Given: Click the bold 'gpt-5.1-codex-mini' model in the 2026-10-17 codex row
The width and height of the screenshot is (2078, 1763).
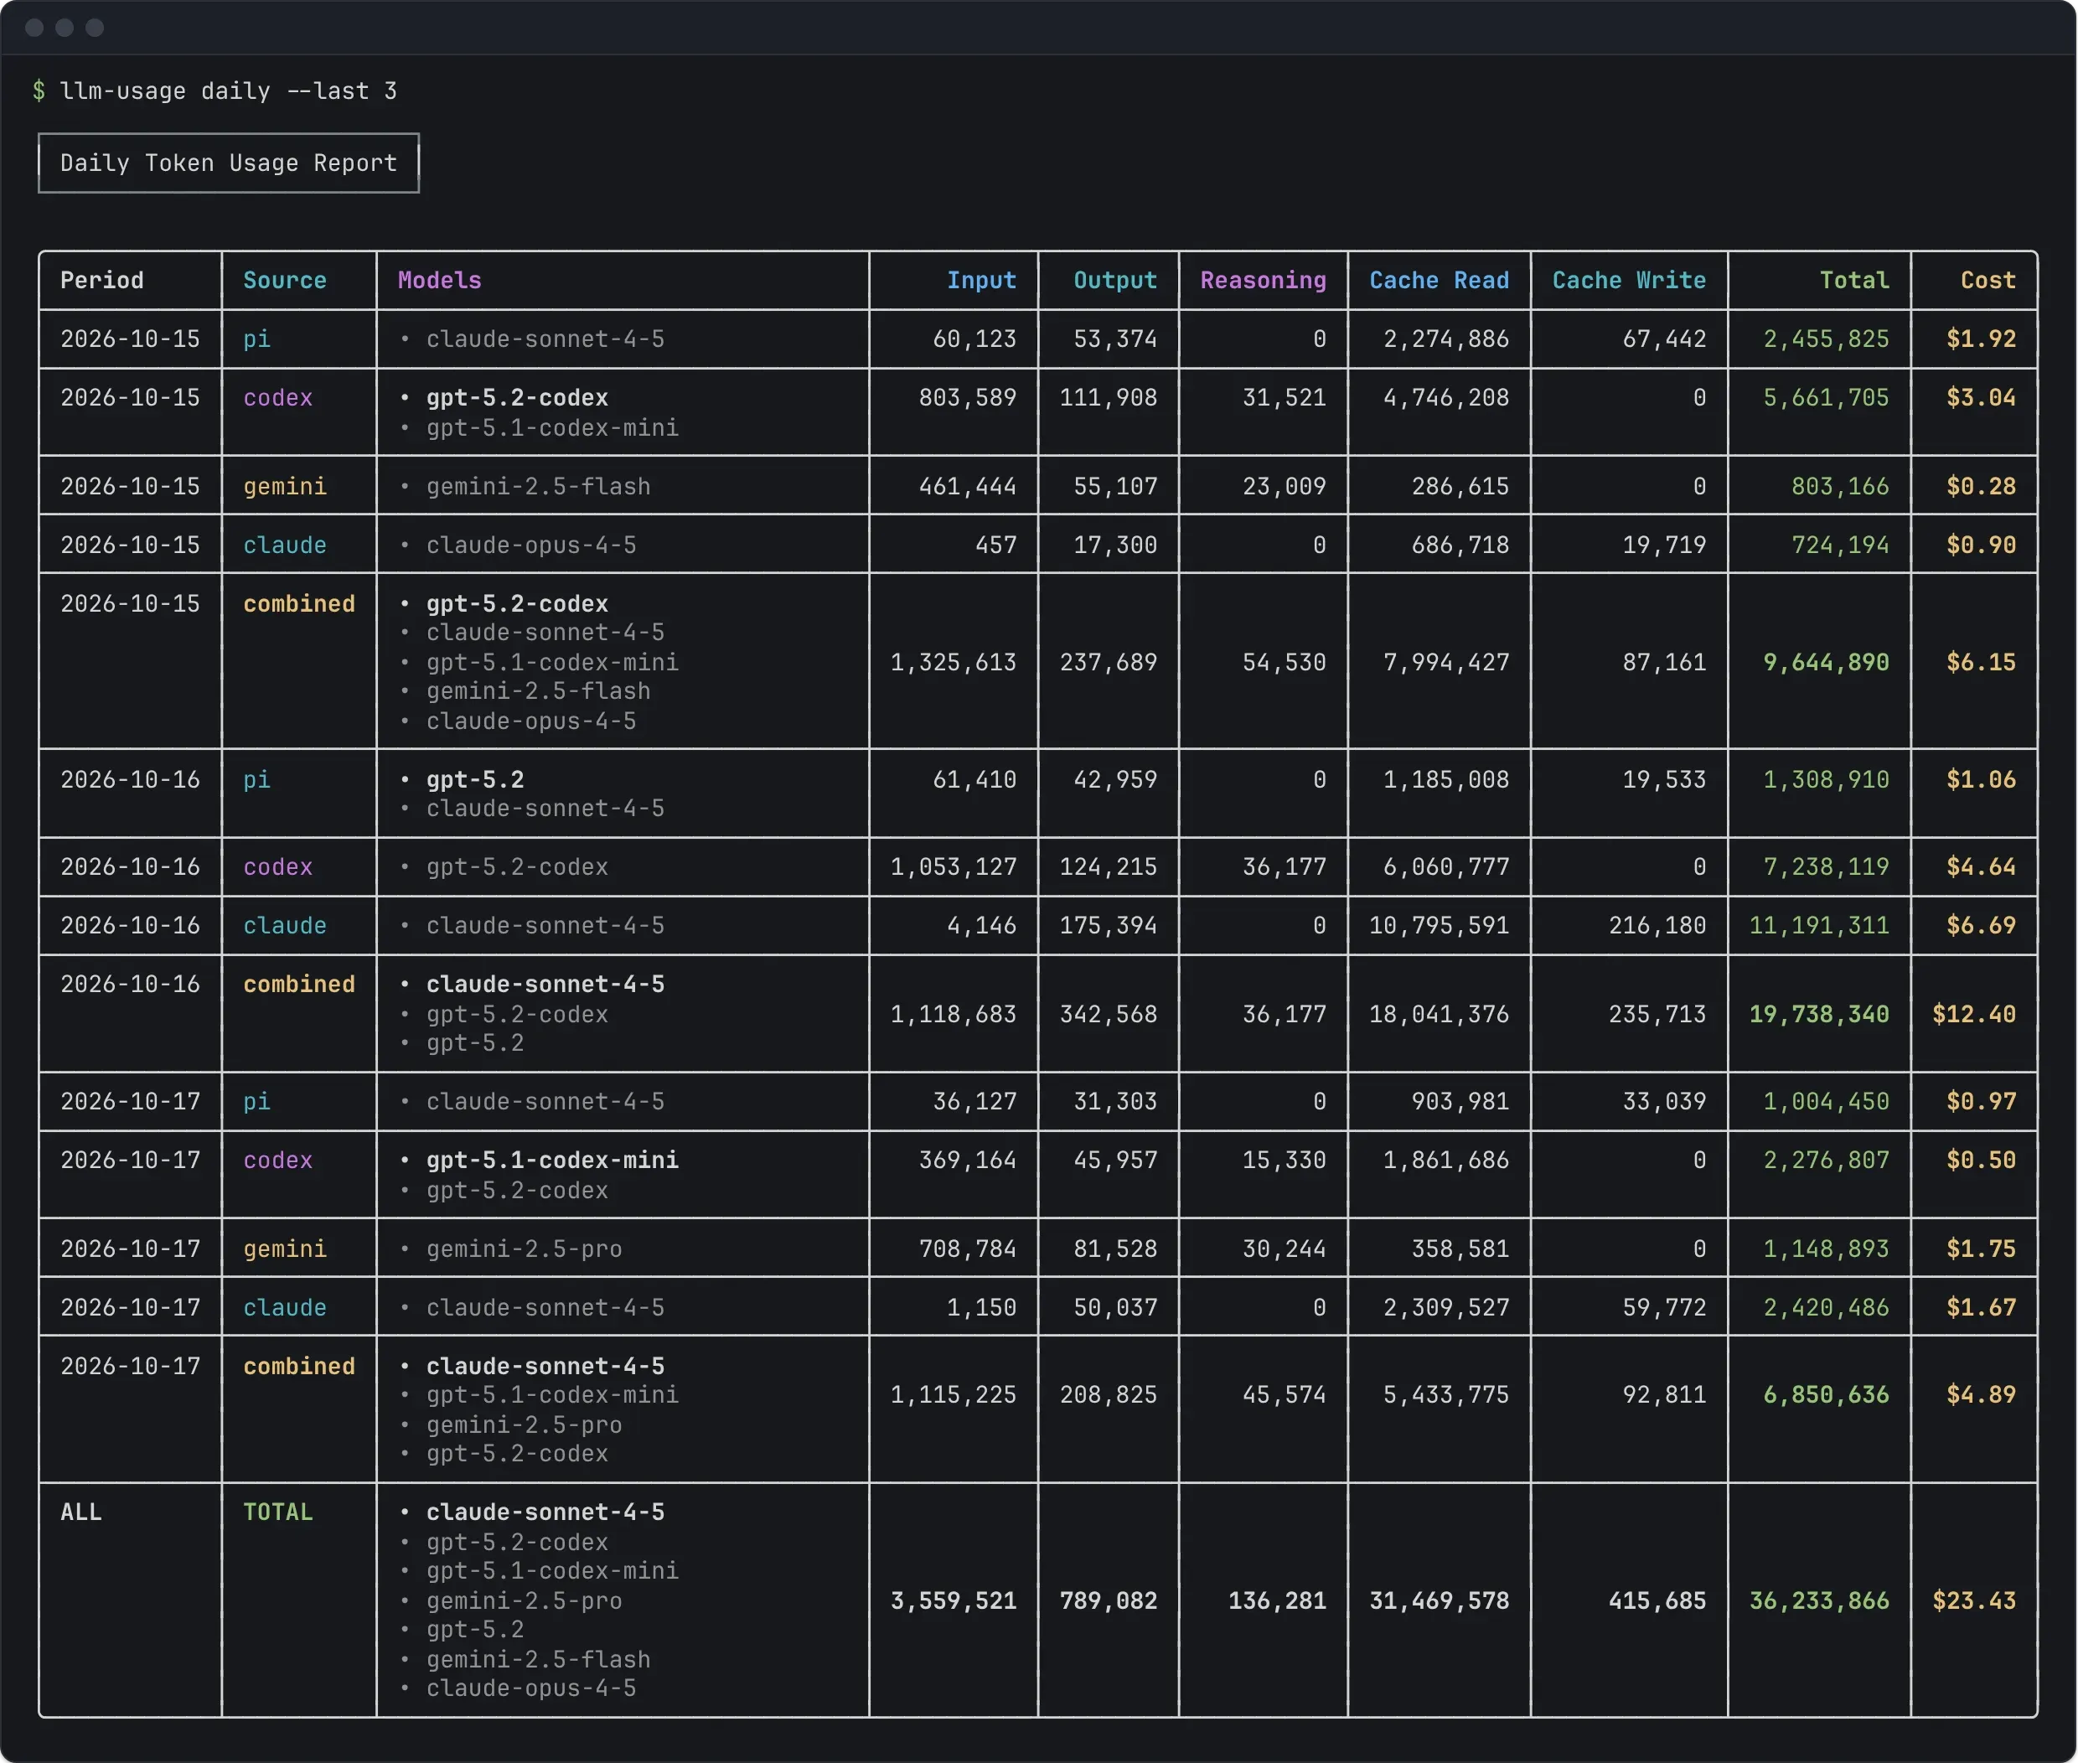Looking at the screenshot, I should tap(553, 1161).
